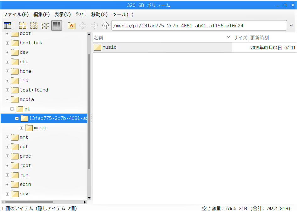Viewport: 297px width, 212px height.
Task: Collapse media tree node
Action: pyautogui.click(x=8, y=100)
